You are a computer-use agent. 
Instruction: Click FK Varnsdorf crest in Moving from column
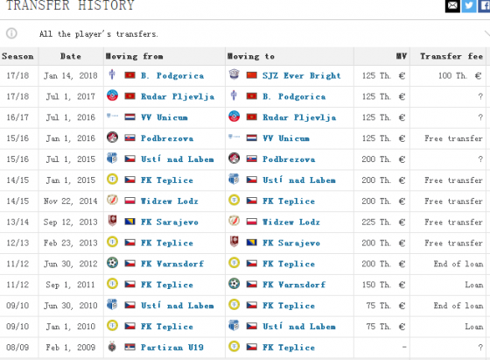tap(112, 263)
